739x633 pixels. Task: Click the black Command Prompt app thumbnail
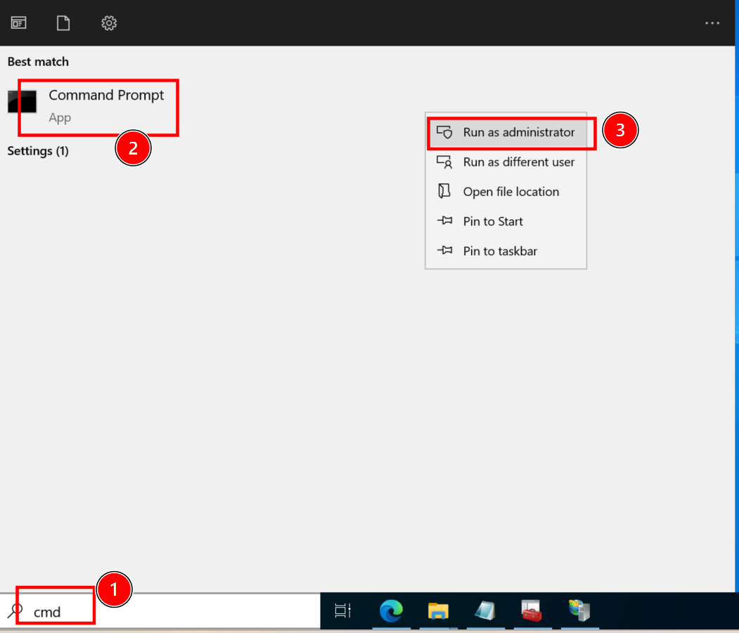tap(22, 102)
